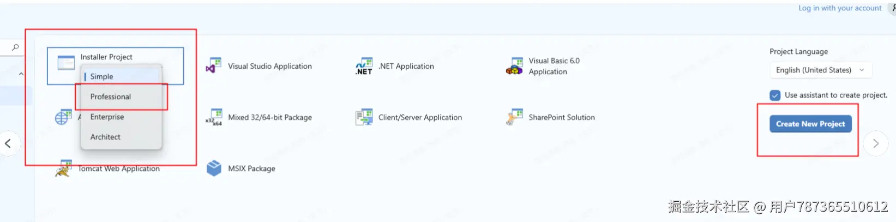
Task: Pick Architect from the edition menu
Action: coord(105,137)
